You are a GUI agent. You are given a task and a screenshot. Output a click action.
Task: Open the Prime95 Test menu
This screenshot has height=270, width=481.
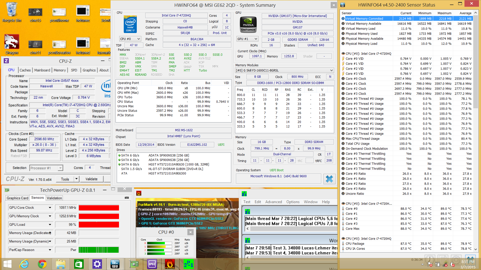point(247,202)
